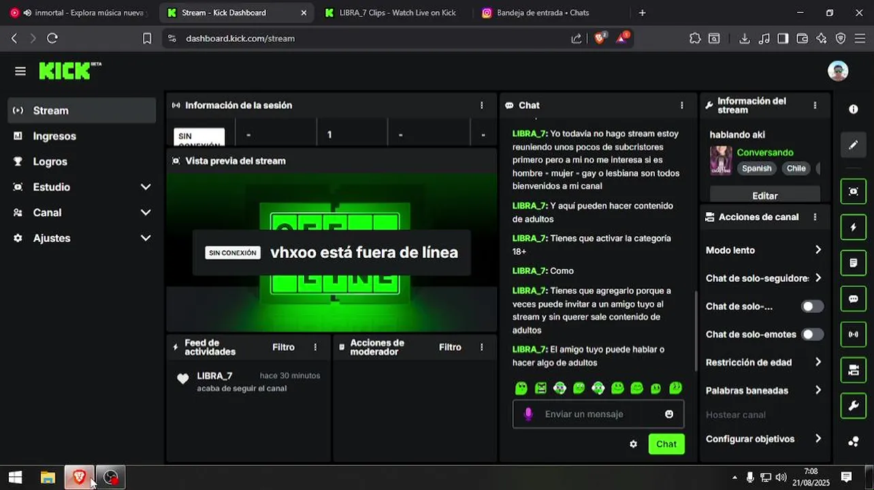Click the three-dots cluster icon at sidebar bottom
Image resolution: width=874 pixels, height=490 pixels.
[x=854, y=441]
